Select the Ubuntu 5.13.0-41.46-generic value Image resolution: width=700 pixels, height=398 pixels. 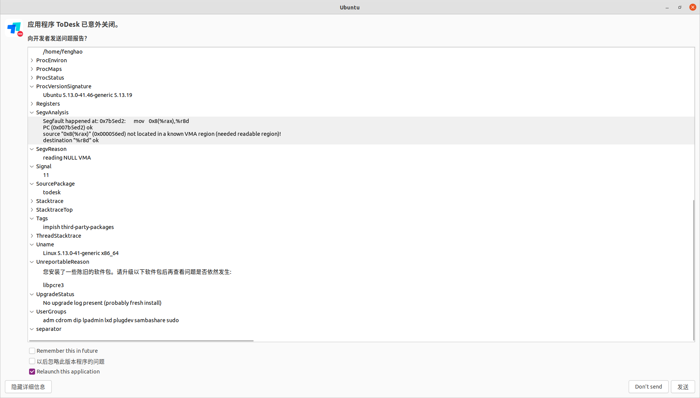tap(88, 95)
